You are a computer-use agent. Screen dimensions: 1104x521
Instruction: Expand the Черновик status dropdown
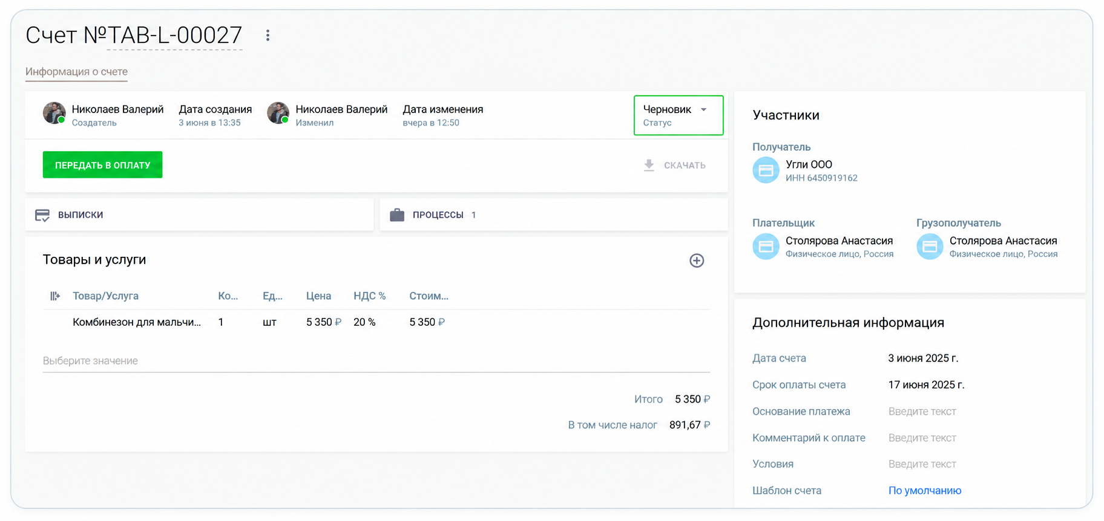[x=678, y=115]
